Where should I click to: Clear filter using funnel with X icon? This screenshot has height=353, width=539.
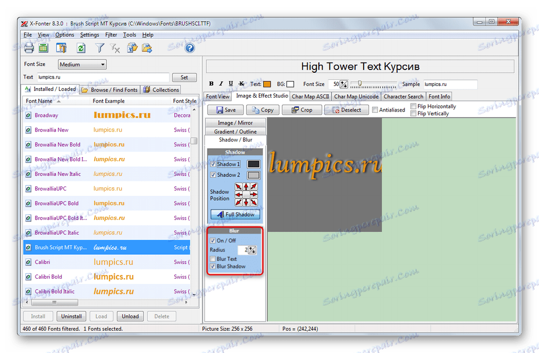[x=115, y=48]
